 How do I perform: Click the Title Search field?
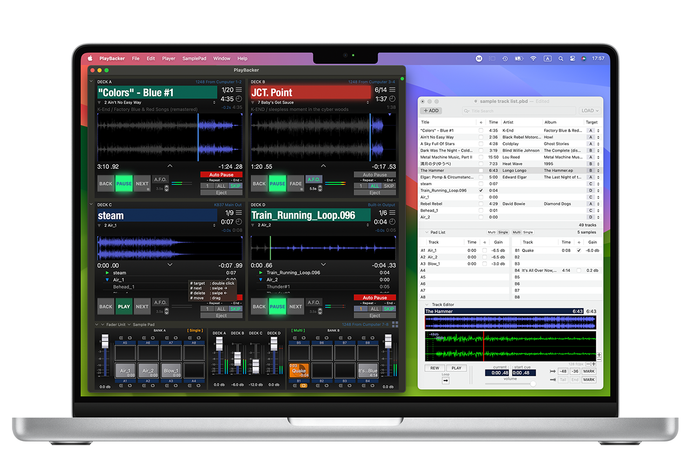pyautogui.click(x=520, y=111)
